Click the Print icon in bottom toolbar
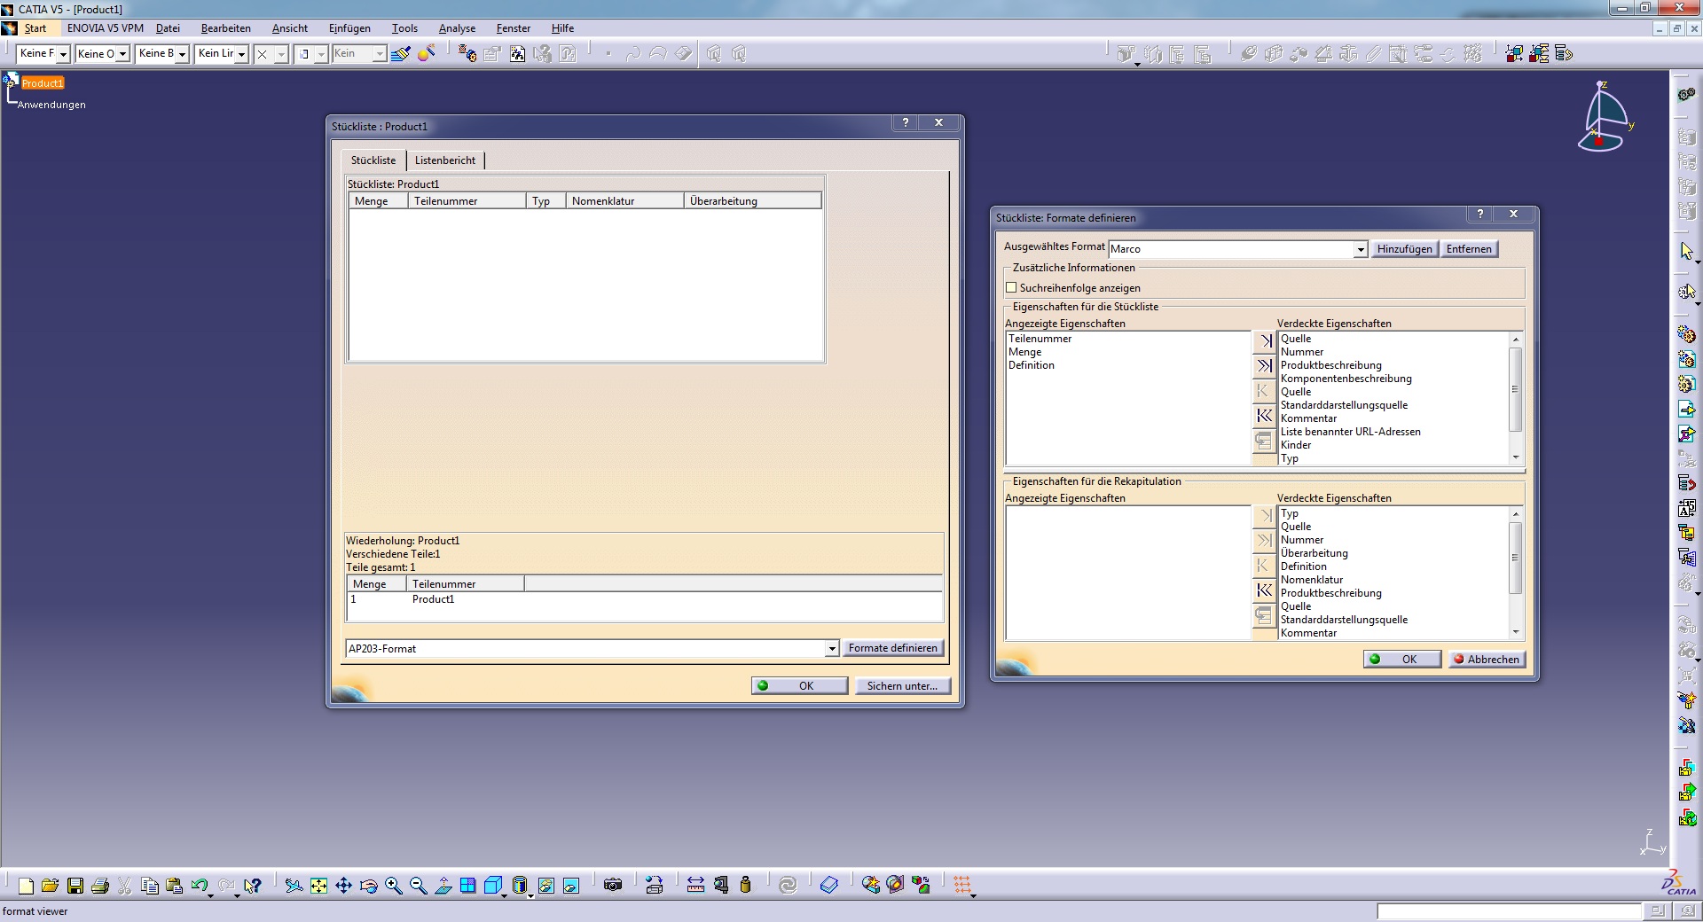 click(x=100, y=885)
